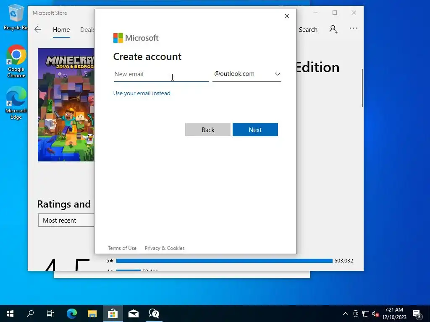Click the network tray icon

366,314
